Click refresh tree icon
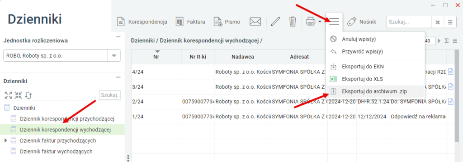463x162 pixels. pyautogui.click(x=28, y=95)
